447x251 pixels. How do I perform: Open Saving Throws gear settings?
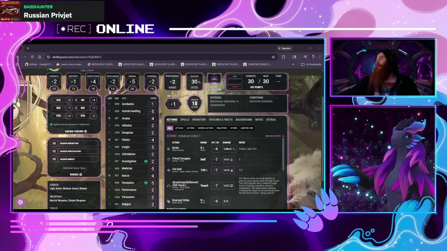click(86, 131)
